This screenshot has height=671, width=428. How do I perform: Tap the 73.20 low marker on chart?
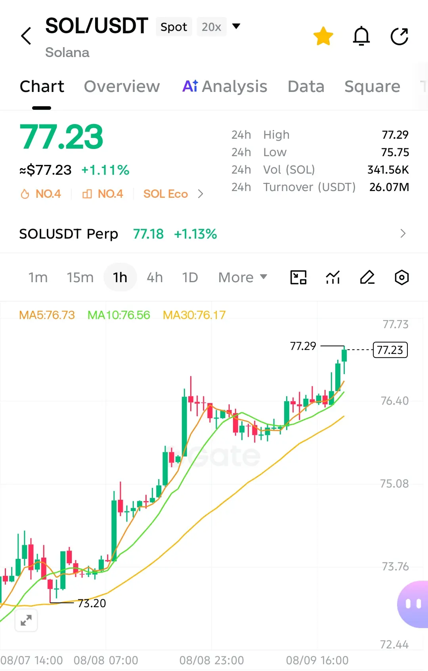point(92,603)
